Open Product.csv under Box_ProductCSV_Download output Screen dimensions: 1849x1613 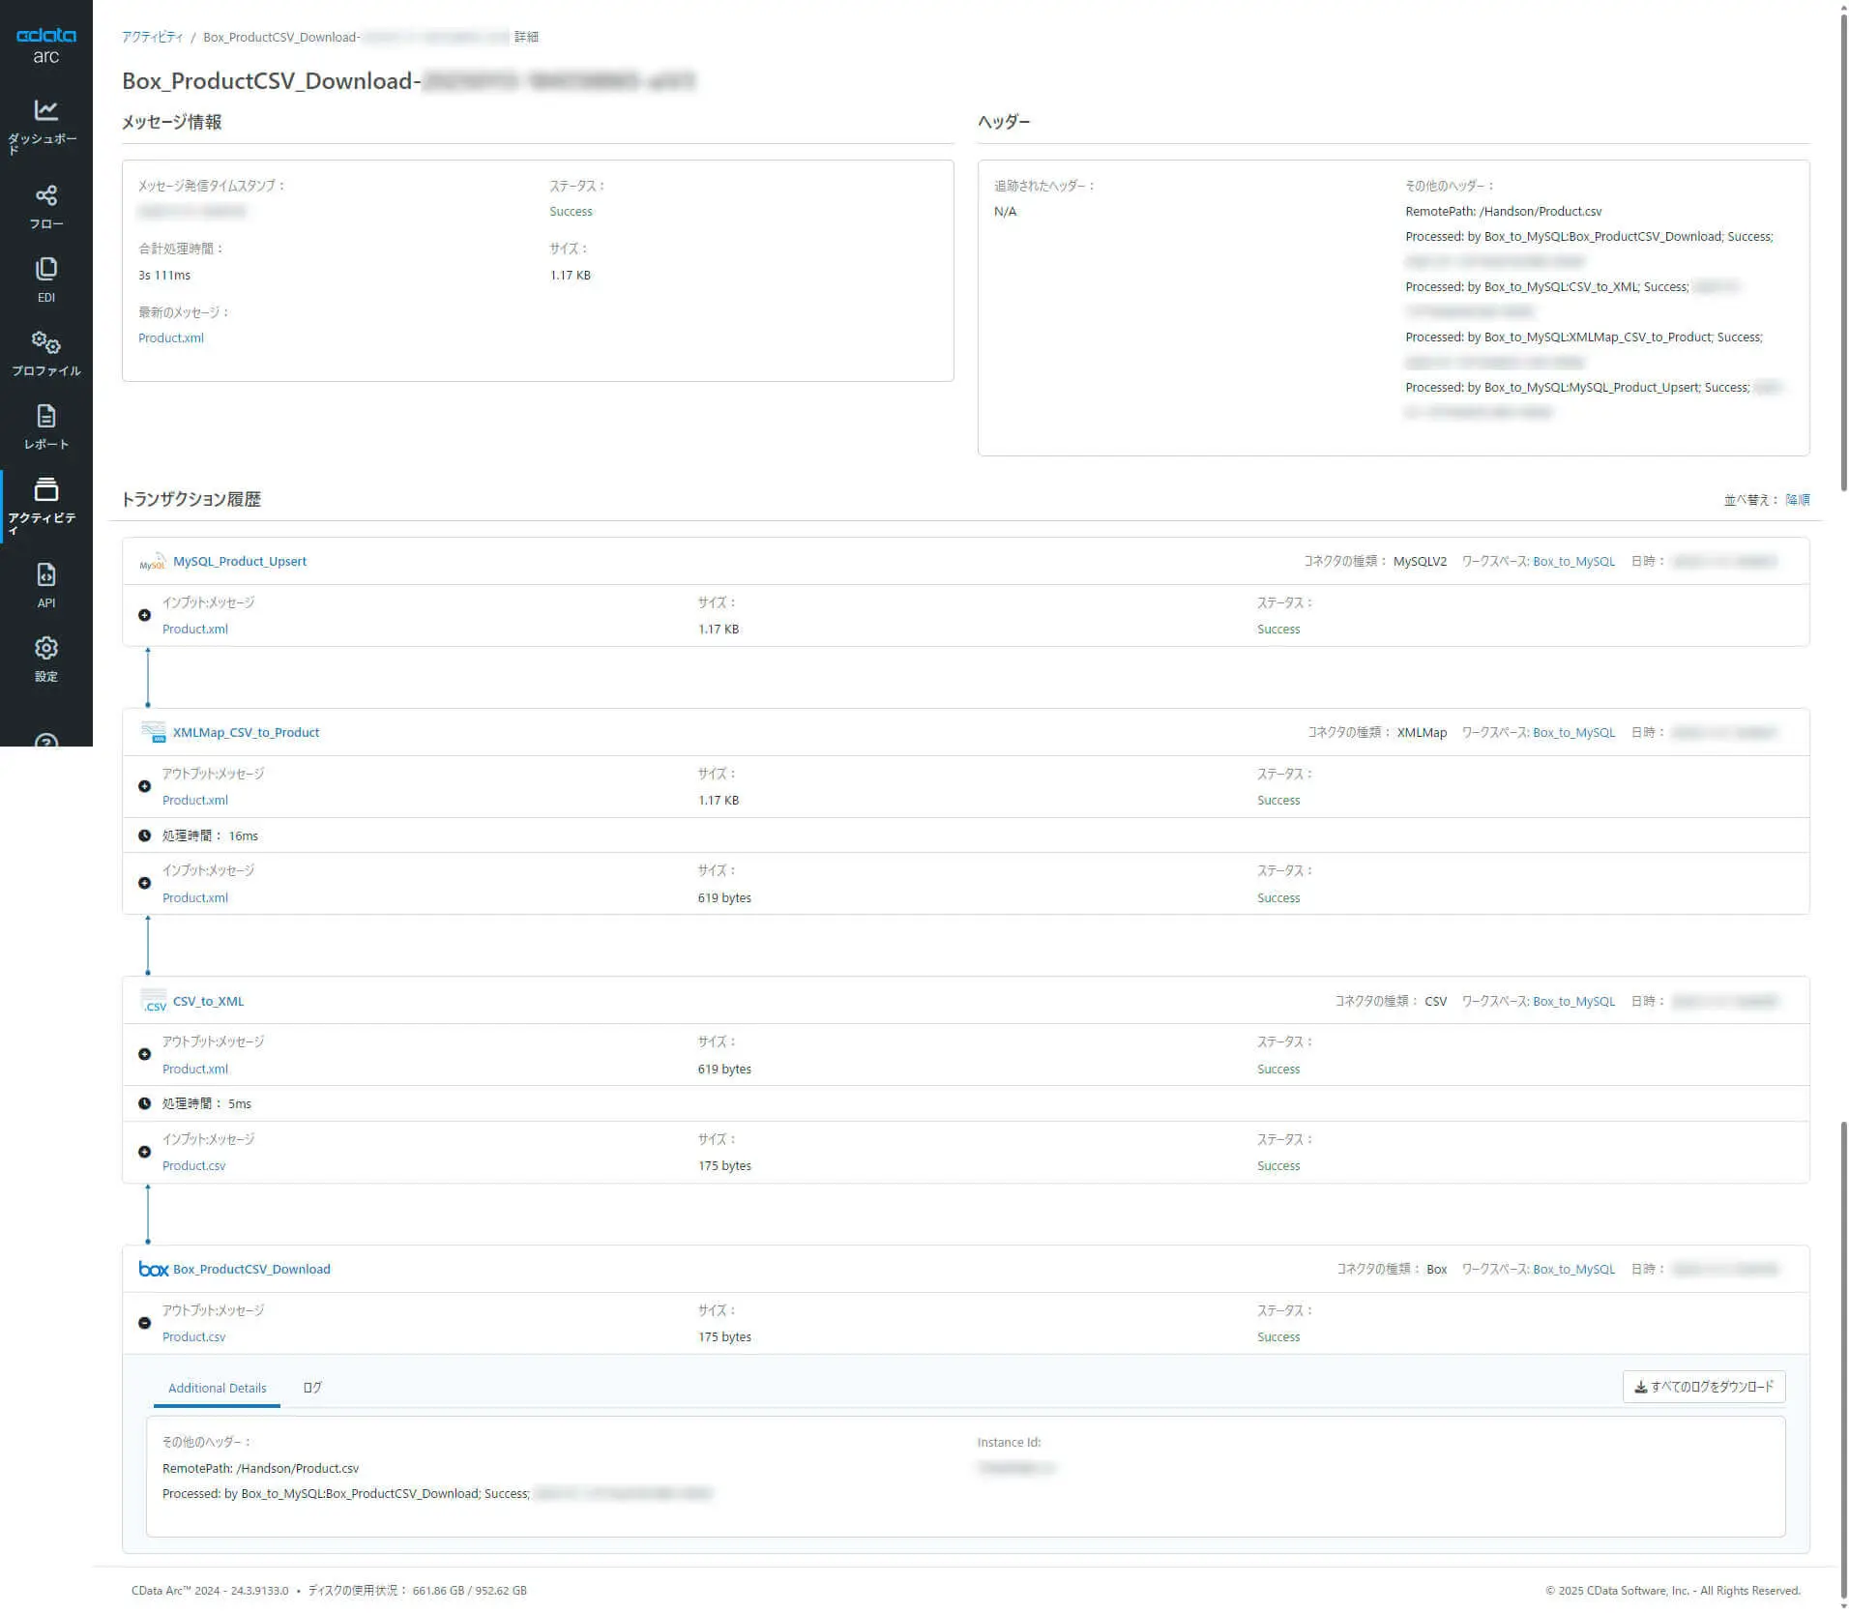click(x=193, y=1337)
